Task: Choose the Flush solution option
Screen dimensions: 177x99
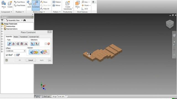Action: point(44,52)
